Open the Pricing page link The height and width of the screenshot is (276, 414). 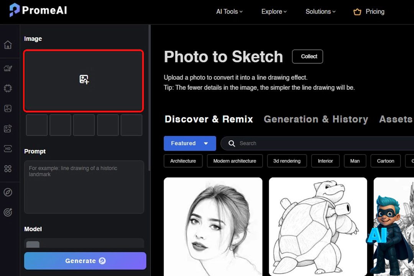pos(369,11)
